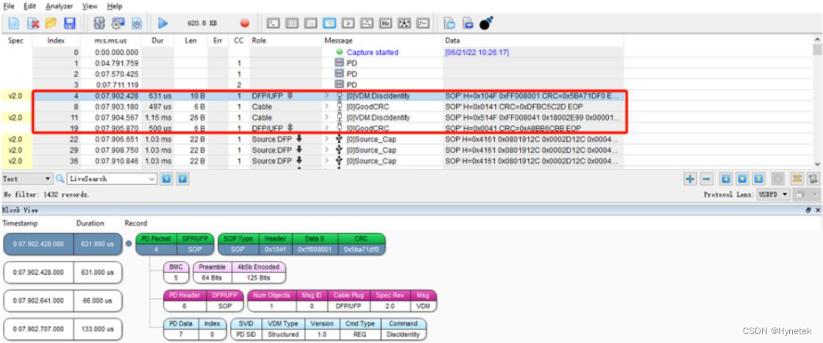Viewport: 823px width, 343px height.
Task: Expand the index 36 Source_Cap row
Action: pos(327,161)
